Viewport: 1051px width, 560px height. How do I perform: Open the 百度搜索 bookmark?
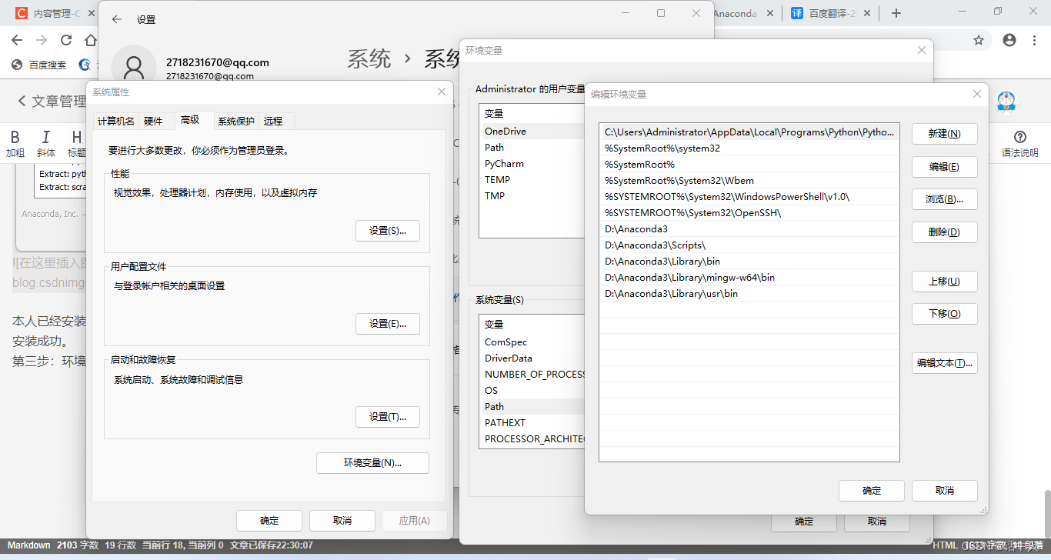point(39,65)
